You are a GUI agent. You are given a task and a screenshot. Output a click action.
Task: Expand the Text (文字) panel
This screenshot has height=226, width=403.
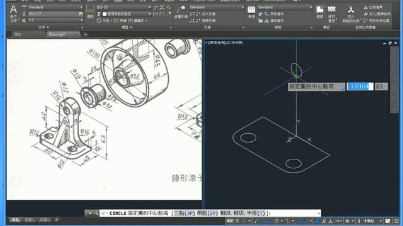click(x=43, y=27)
